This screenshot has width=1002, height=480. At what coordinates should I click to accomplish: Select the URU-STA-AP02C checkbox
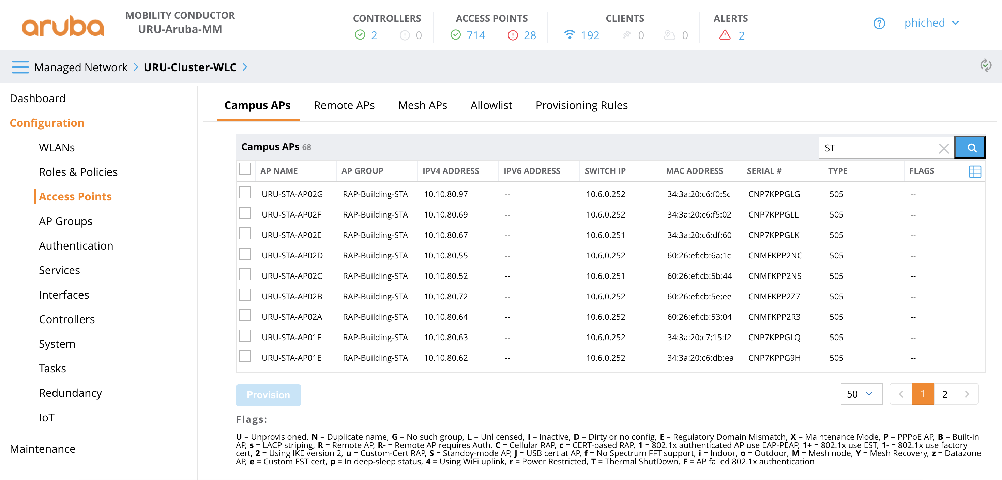[245, 275]
